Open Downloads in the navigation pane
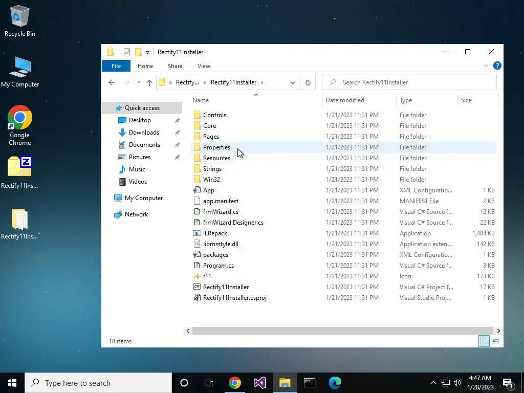The image size is (524, 393). [144, 133]
